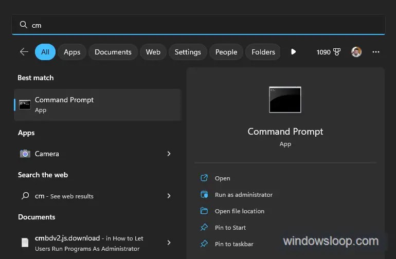
Task: Expand the cm web results chevron
Action: coord(169,196)
